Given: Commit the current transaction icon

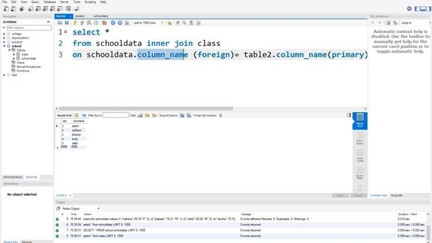Looking at the screenshot, I should [113, 23].
